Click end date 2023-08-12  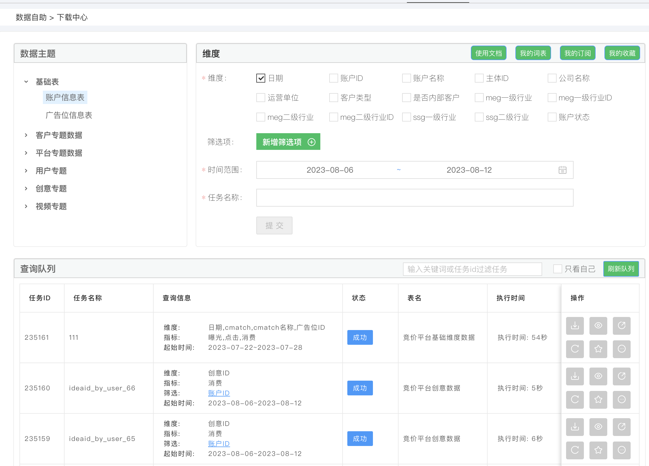(469, 170)
